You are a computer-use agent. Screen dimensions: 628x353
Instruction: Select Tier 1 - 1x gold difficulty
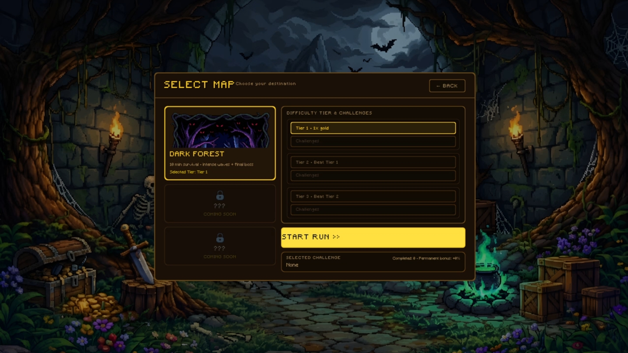[x=373, y=128]
